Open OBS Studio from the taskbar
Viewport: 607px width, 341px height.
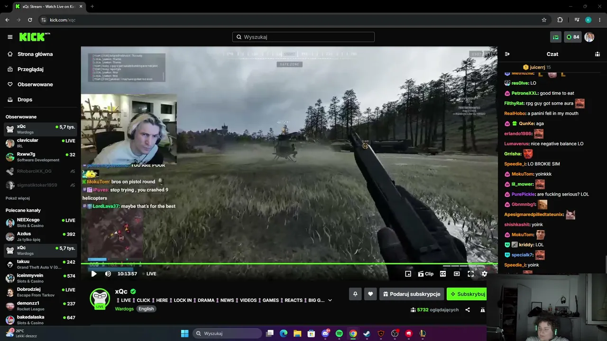(395, 333)
